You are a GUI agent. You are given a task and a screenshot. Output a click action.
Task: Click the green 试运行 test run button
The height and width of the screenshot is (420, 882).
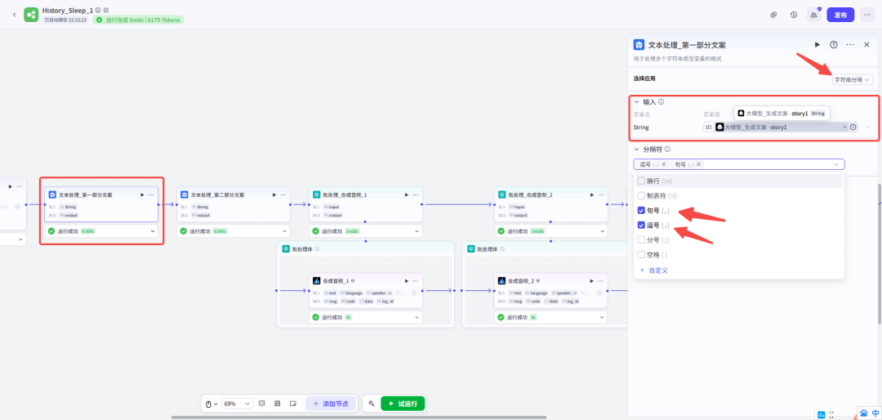point(403,404)
